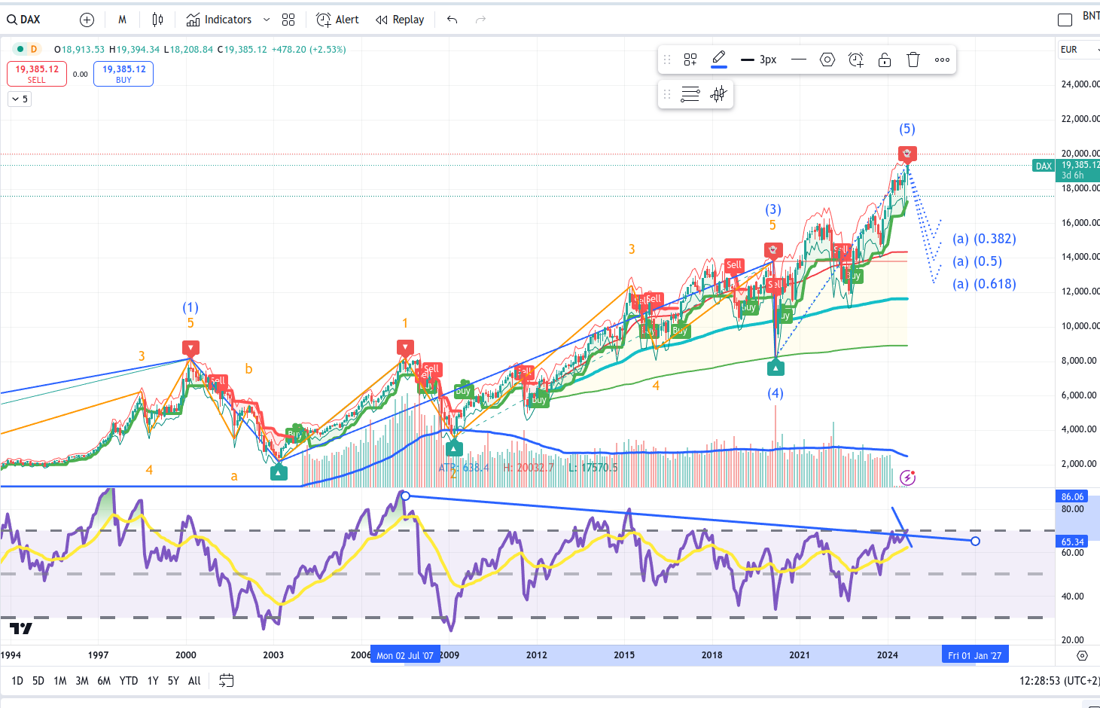Activate bar Replay mode

[399, 19]
